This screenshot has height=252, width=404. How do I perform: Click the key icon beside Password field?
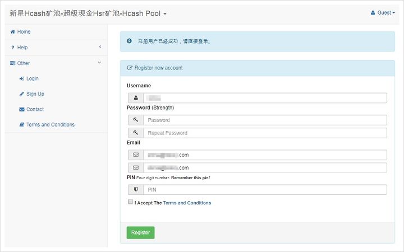pyautogui.click(x=136, y=120)
